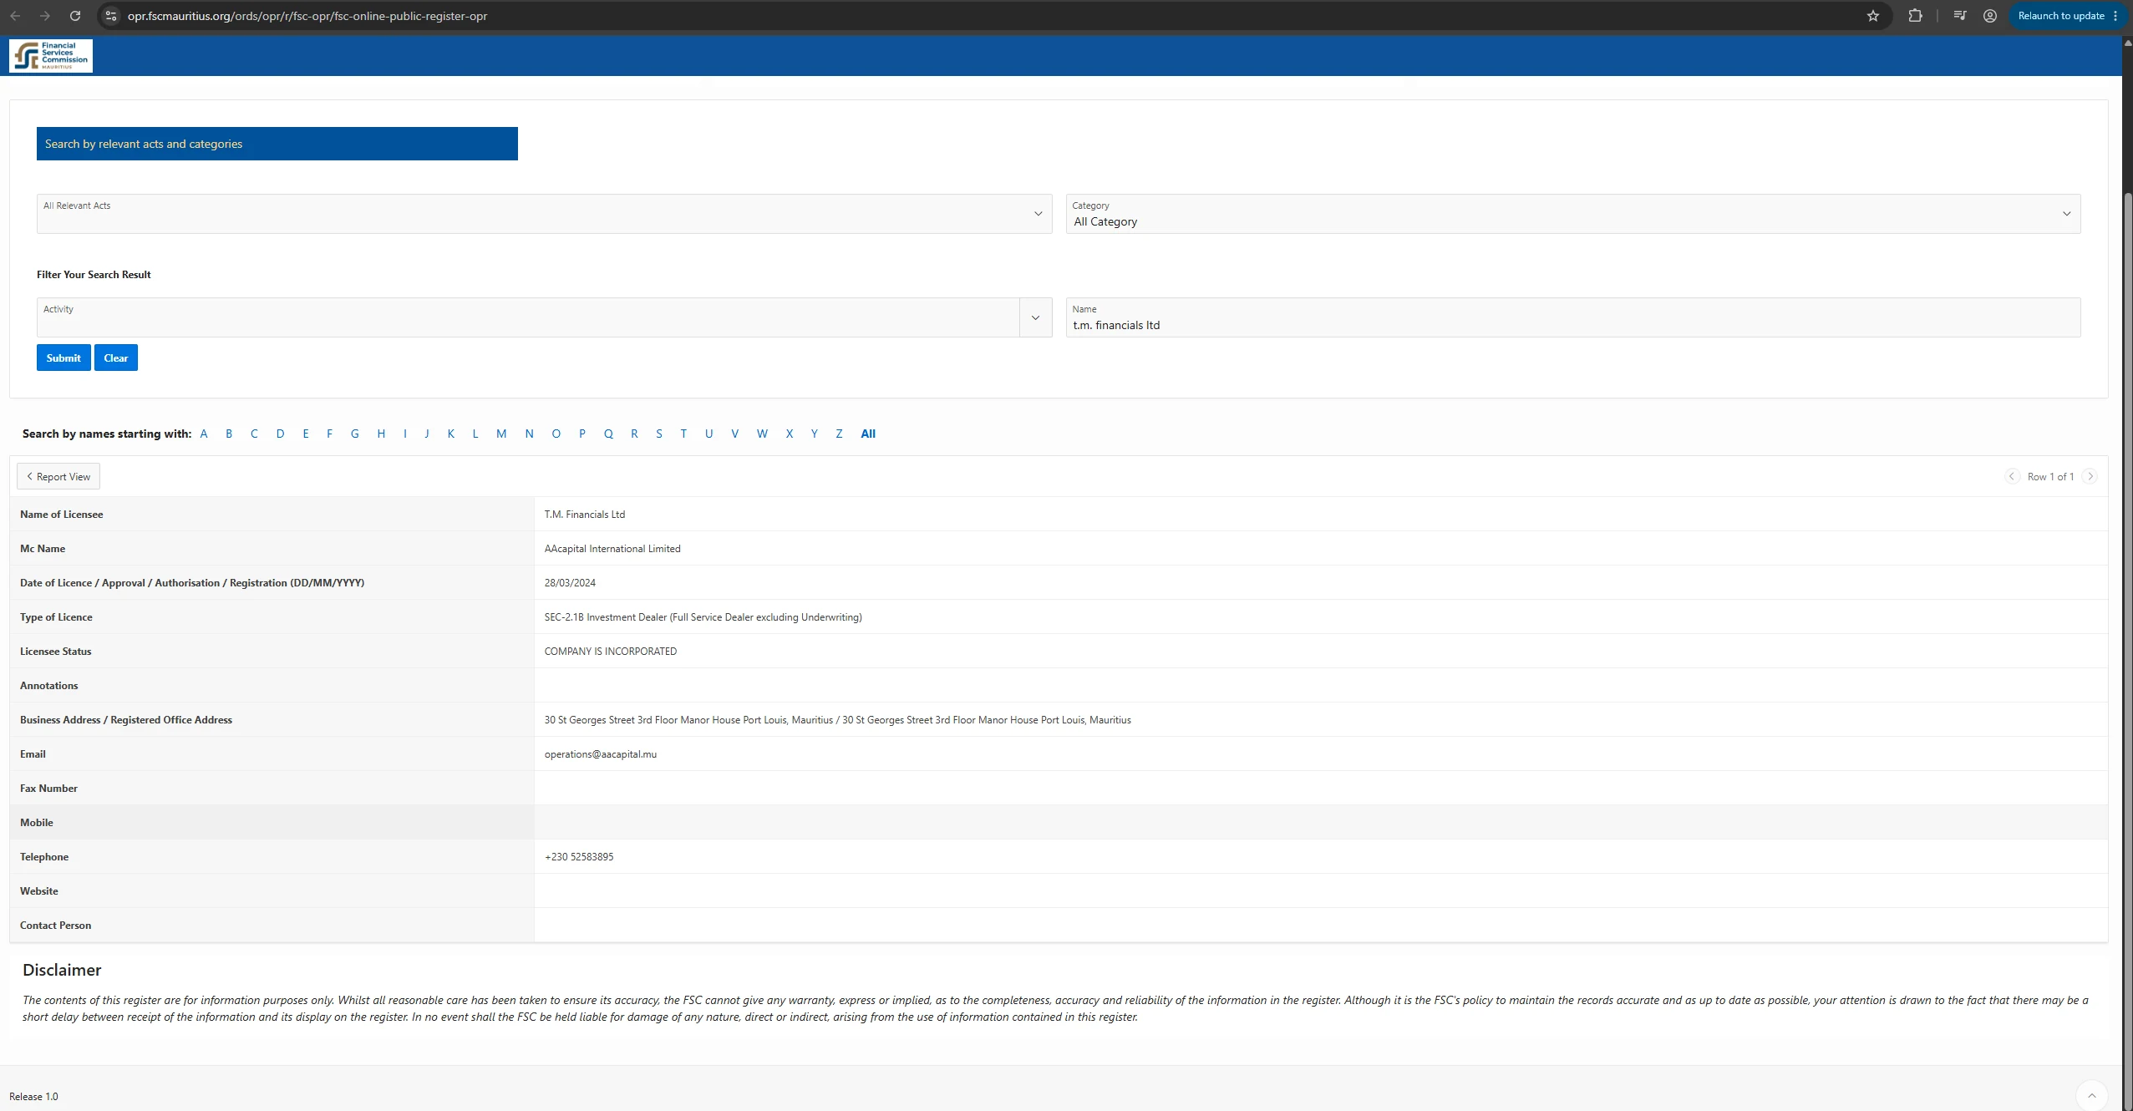The width and height of the screenshot is (2133, 1111).
Task: Select telephone +230 52583895
Action: coord(579,857)
